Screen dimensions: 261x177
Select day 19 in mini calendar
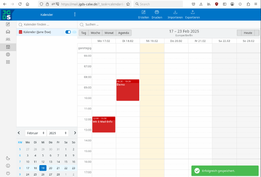point(43,168)
